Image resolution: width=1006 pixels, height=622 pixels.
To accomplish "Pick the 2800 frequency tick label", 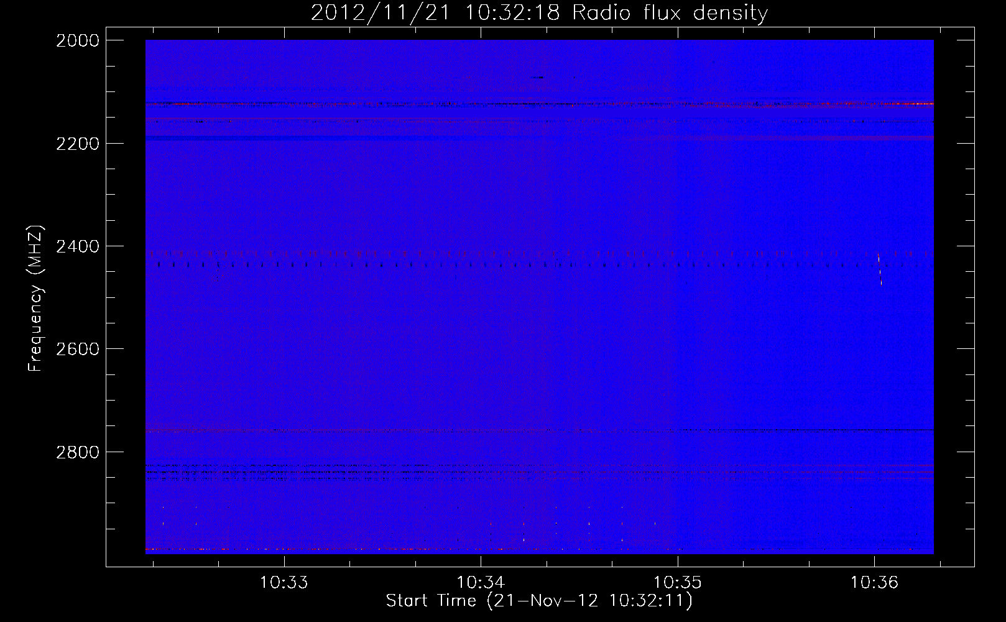I will (x=78, y=452).
